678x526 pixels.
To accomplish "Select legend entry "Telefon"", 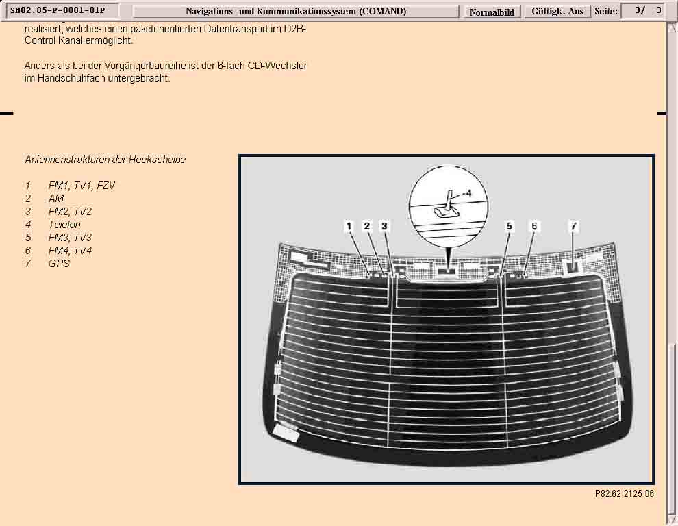I will 64,225.
